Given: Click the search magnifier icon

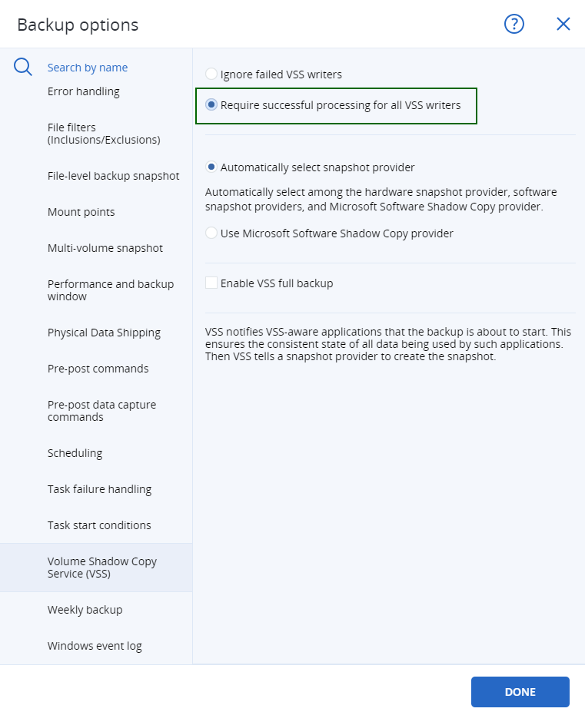Looking at the screenshot, I should tap(22, 67).
